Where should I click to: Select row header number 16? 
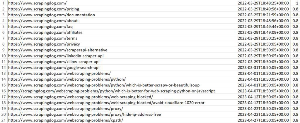[3, 91]
